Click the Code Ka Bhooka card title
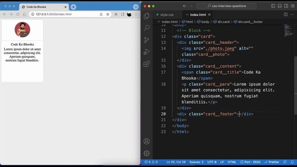Screen dimensions: 297x167 pyautogui.click(x=22, y=45)
